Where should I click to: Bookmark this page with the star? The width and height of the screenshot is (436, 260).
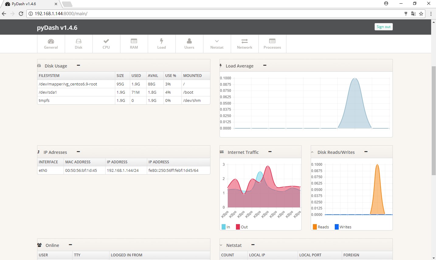[x=421, y=14]
